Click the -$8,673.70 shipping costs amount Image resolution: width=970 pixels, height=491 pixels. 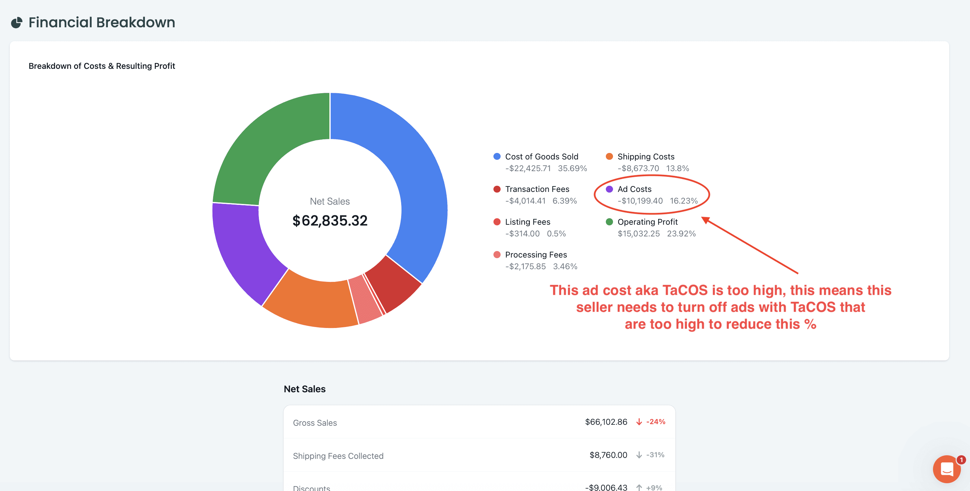click(638, 168)
